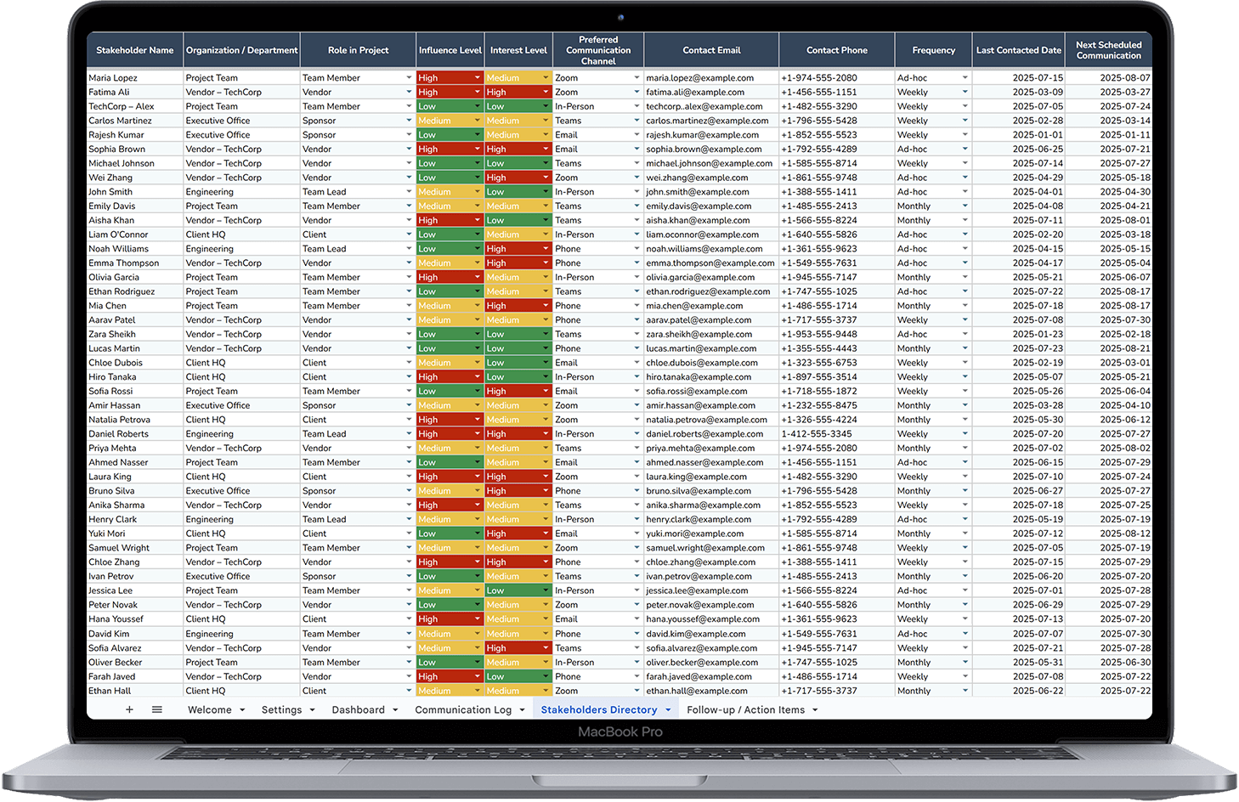1239x802 pixels.
Task: Open the all sheets list icon
Action: click(x=157, y=709)
